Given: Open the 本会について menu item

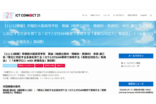Looking at the screenshot, I should 95,15.
